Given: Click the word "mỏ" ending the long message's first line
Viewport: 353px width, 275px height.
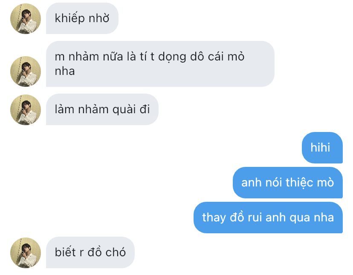Looking at the screenshot, I should click(x=236, y=57).
